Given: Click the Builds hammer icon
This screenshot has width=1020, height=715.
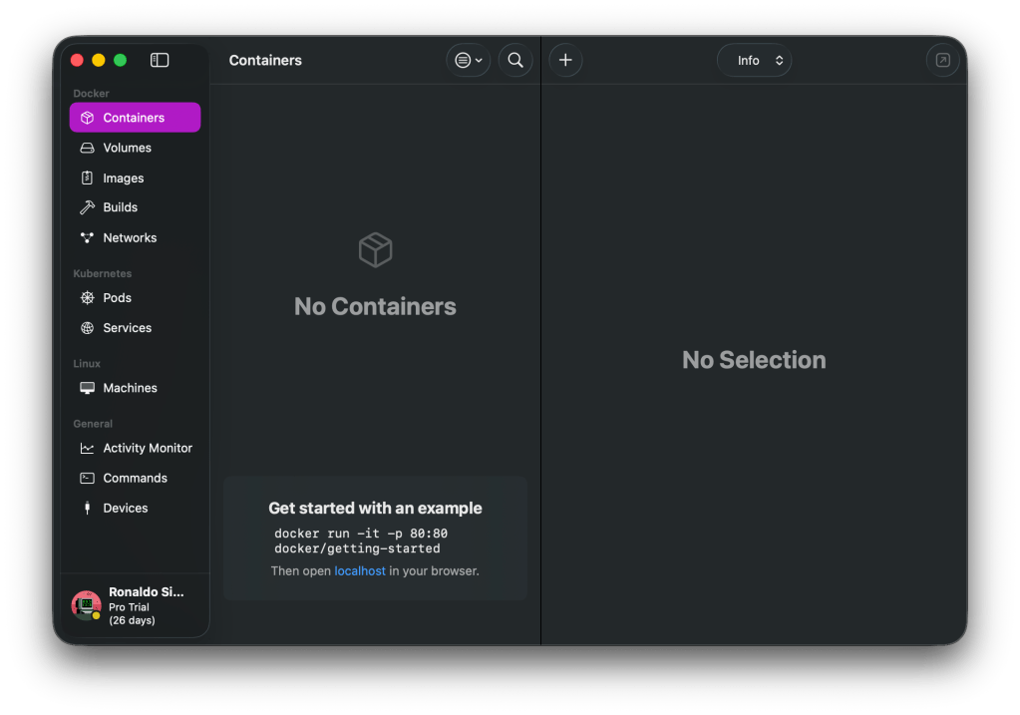Looking at the screenshot, I should (x=87, y=207).
